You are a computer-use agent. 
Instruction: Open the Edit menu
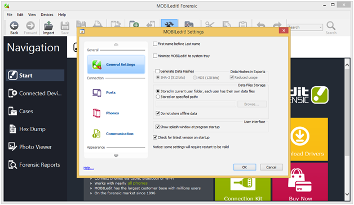click(x=20, y=15)
